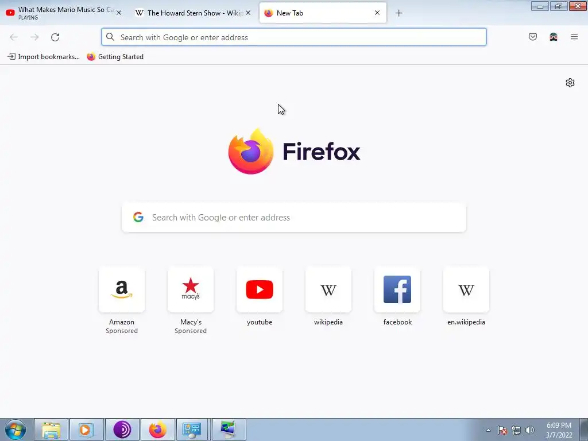Click the Back navigation arrow
The image size is (588, 441).
14,37
